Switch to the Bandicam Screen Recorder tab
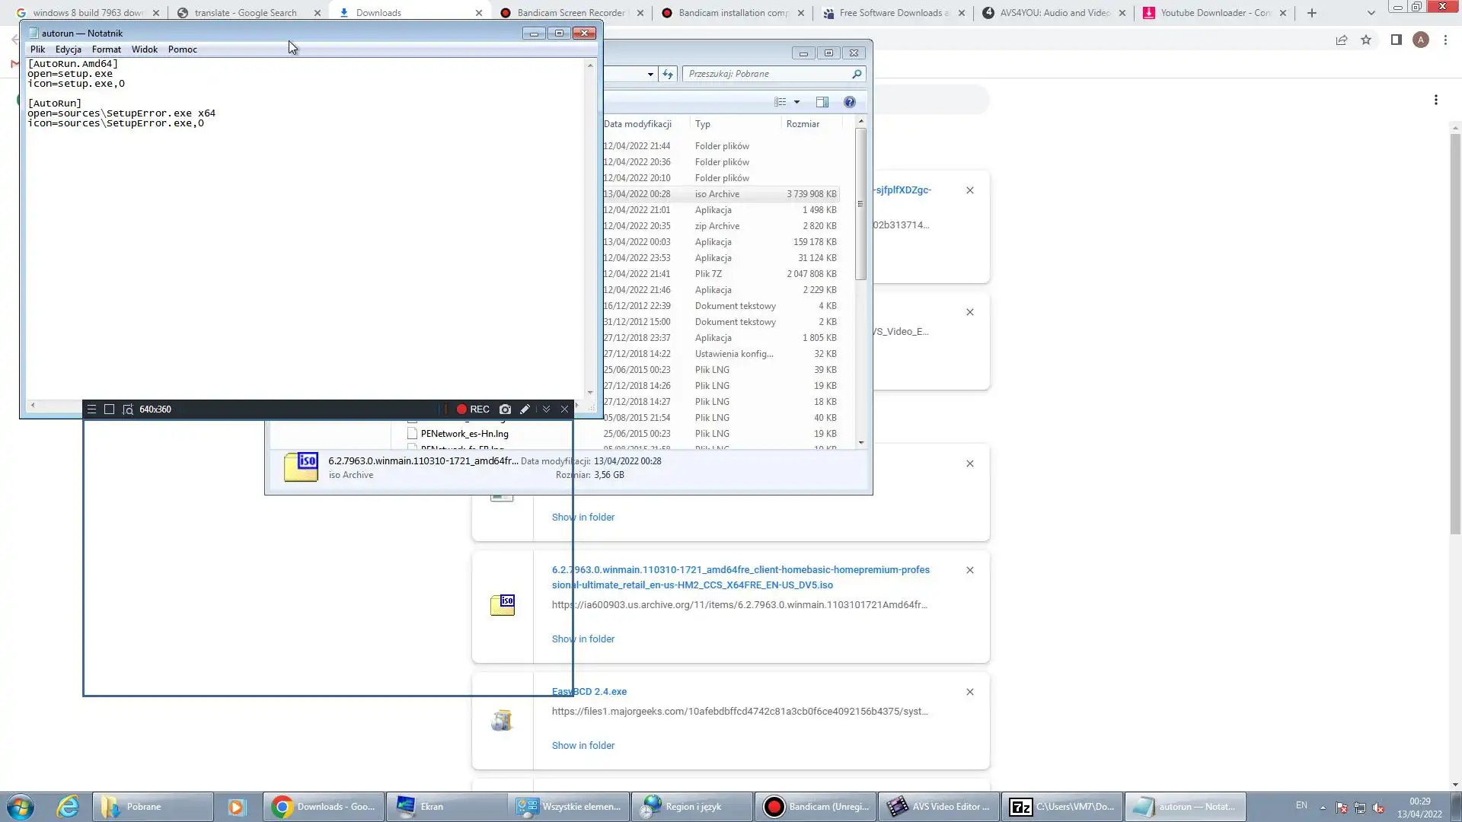This screenshot has height=822, width=1462. click(x=570, y=13)
